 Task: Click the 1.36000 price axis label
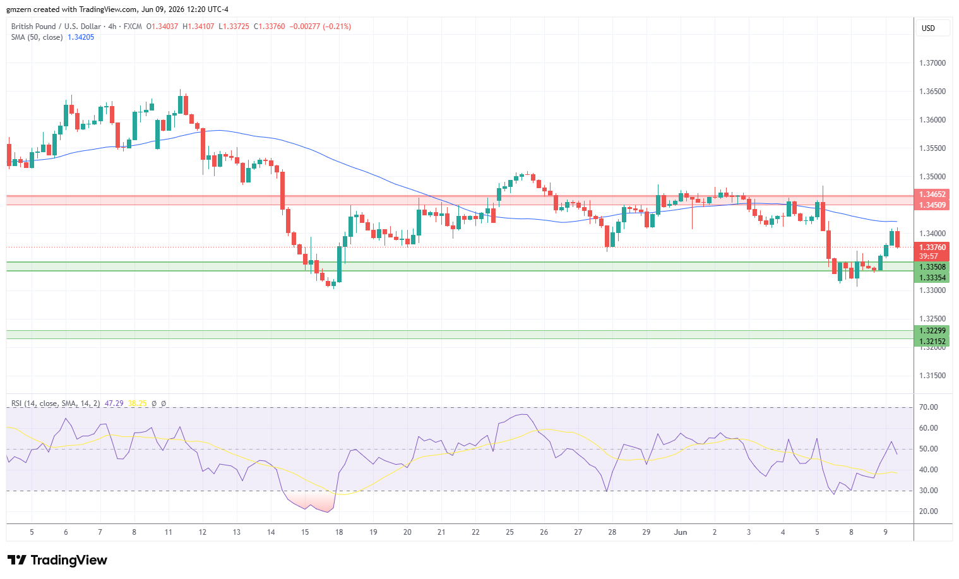932,120
